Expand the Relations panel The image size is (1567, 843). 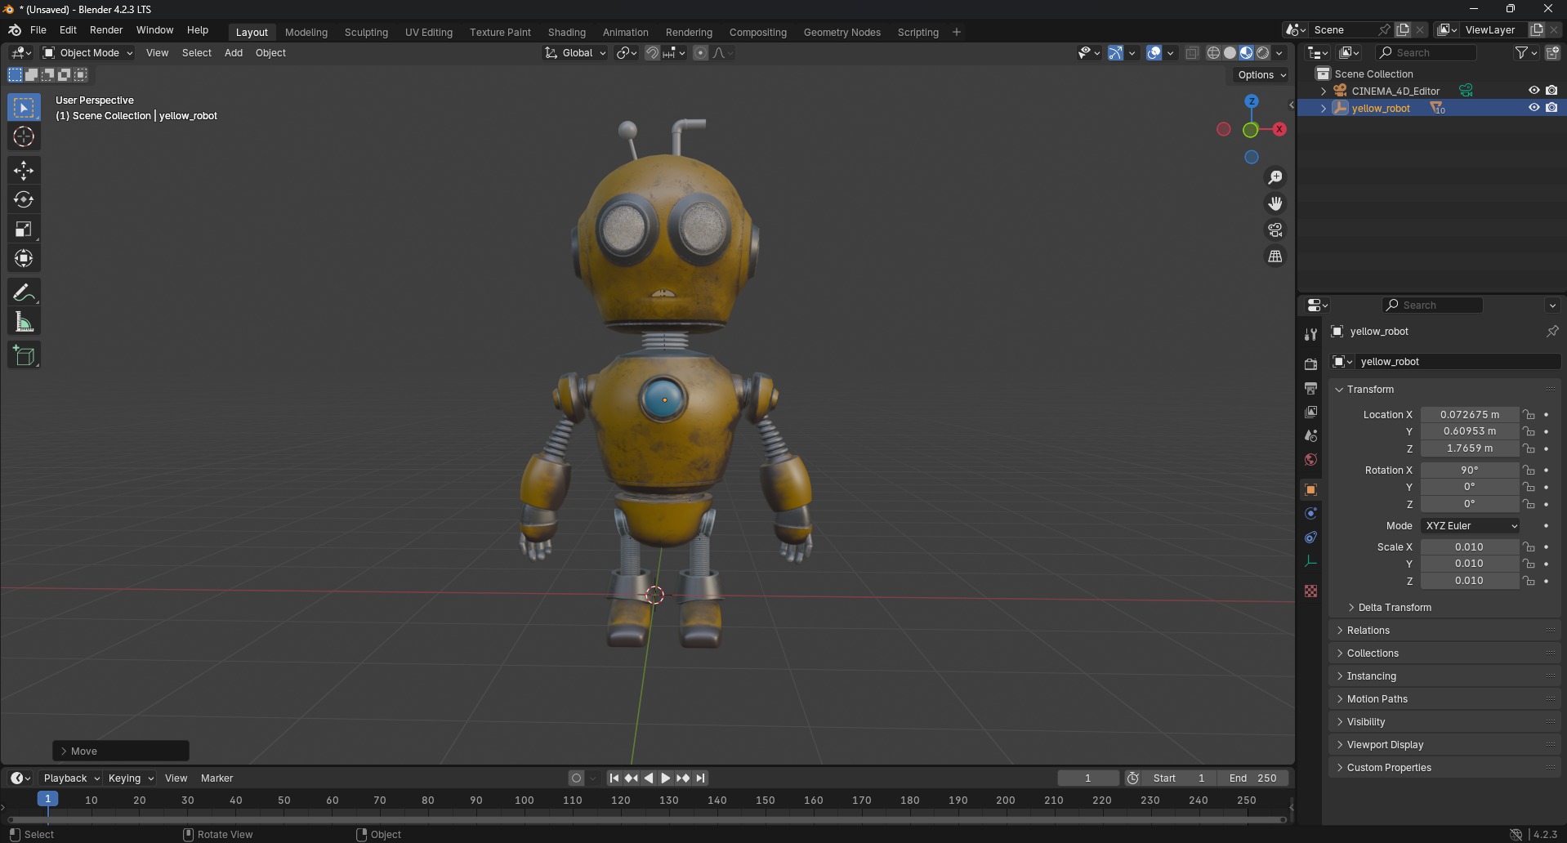point(1368,631)
